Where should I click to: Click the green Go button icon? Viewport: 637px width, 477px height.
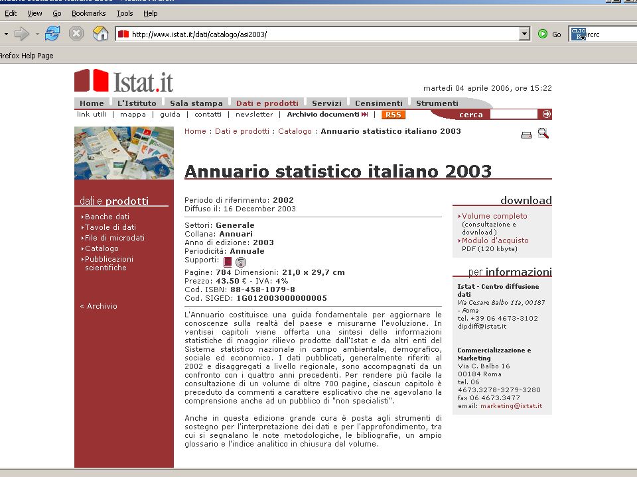click(542, 34)
